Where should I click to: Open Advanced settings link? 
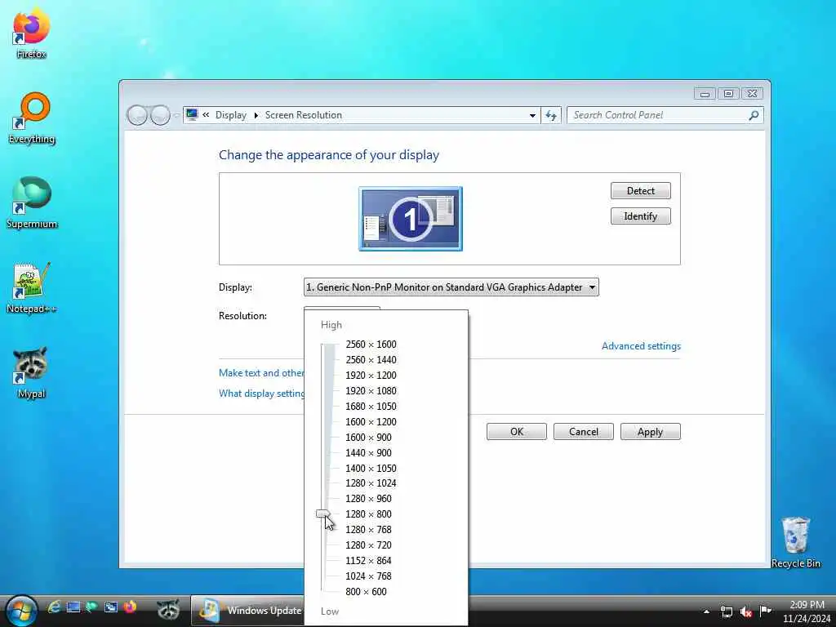coord(641,346)
